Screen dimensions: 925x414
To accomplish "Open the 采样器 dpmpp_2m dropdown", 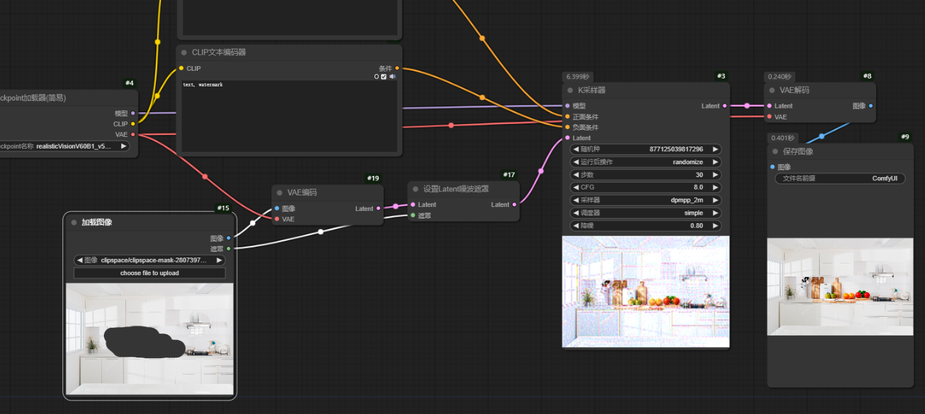I will tap(645, 201).
